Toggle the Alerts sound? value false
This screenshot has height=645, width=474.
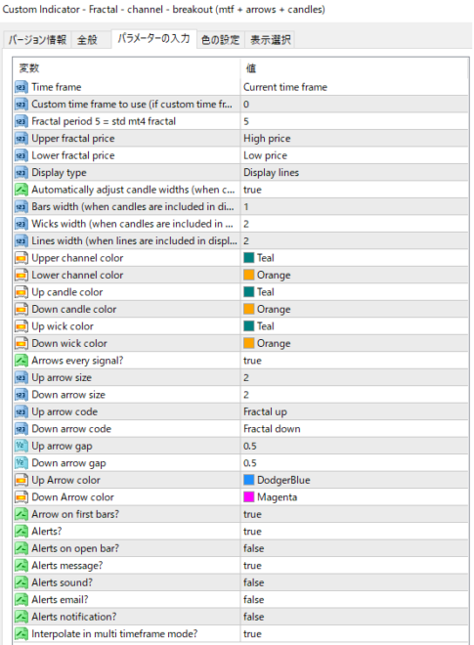(x=354, y=582)
